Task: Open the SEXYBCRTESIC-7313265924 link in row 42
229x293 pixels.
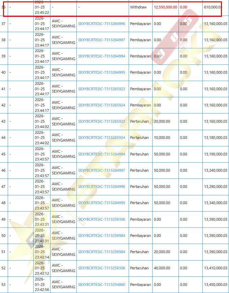Action: [x=101, y=105]
